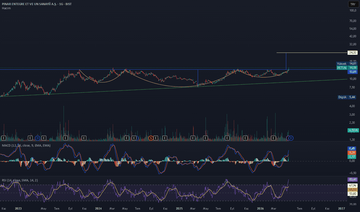360x212 pixels.
Task: Click the blue 13,81 horizontal line label
Action: (352, 72)
